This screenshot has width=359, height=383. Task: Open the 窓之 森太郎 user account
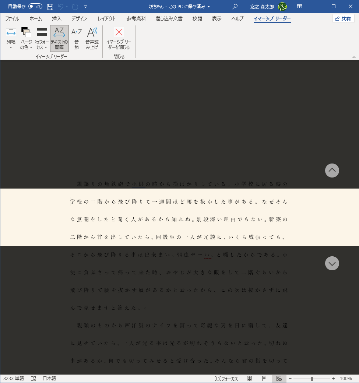(262, 7)
